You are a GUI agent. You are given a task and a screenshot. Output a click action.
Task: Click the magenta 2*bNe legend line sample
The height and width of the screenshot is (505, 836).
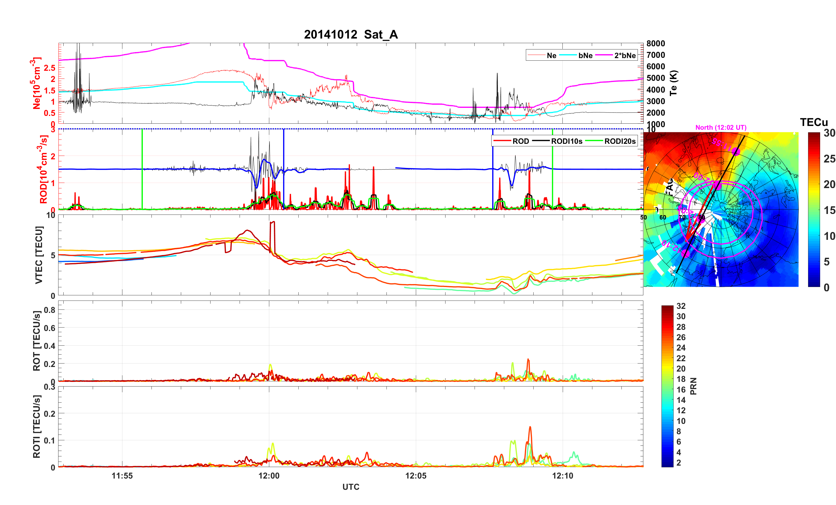pyautogui.click(x=604, y=55)
